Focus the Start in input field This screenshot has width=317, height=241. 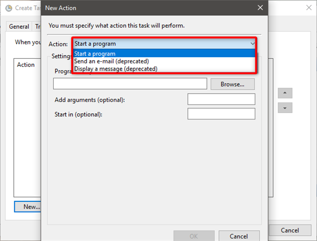(x=221, y=114)
